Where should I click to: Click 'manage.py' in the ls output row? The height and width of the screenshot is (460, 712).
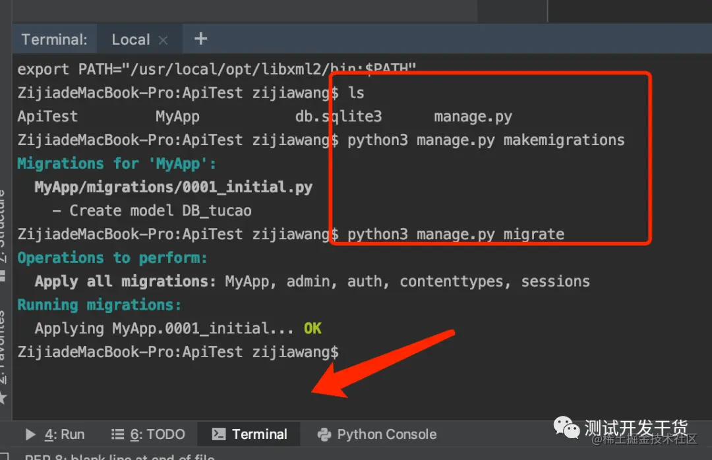tap(473, 117)
